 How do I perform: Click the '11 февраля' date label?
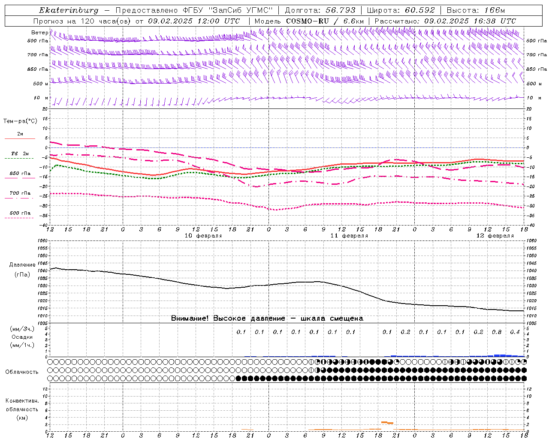coord(349,236)
